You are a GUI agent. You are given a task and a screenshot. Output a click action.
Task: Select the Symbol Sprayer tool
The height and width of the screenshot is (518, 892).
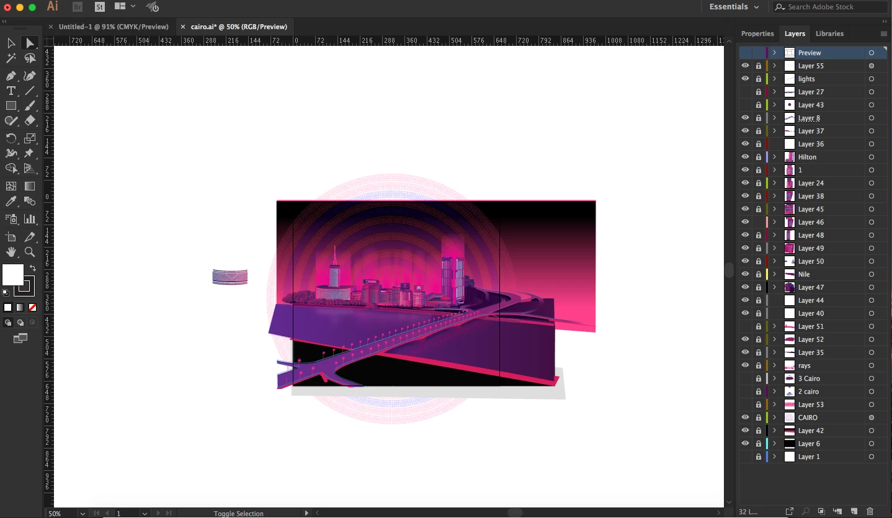pos(11,218)
